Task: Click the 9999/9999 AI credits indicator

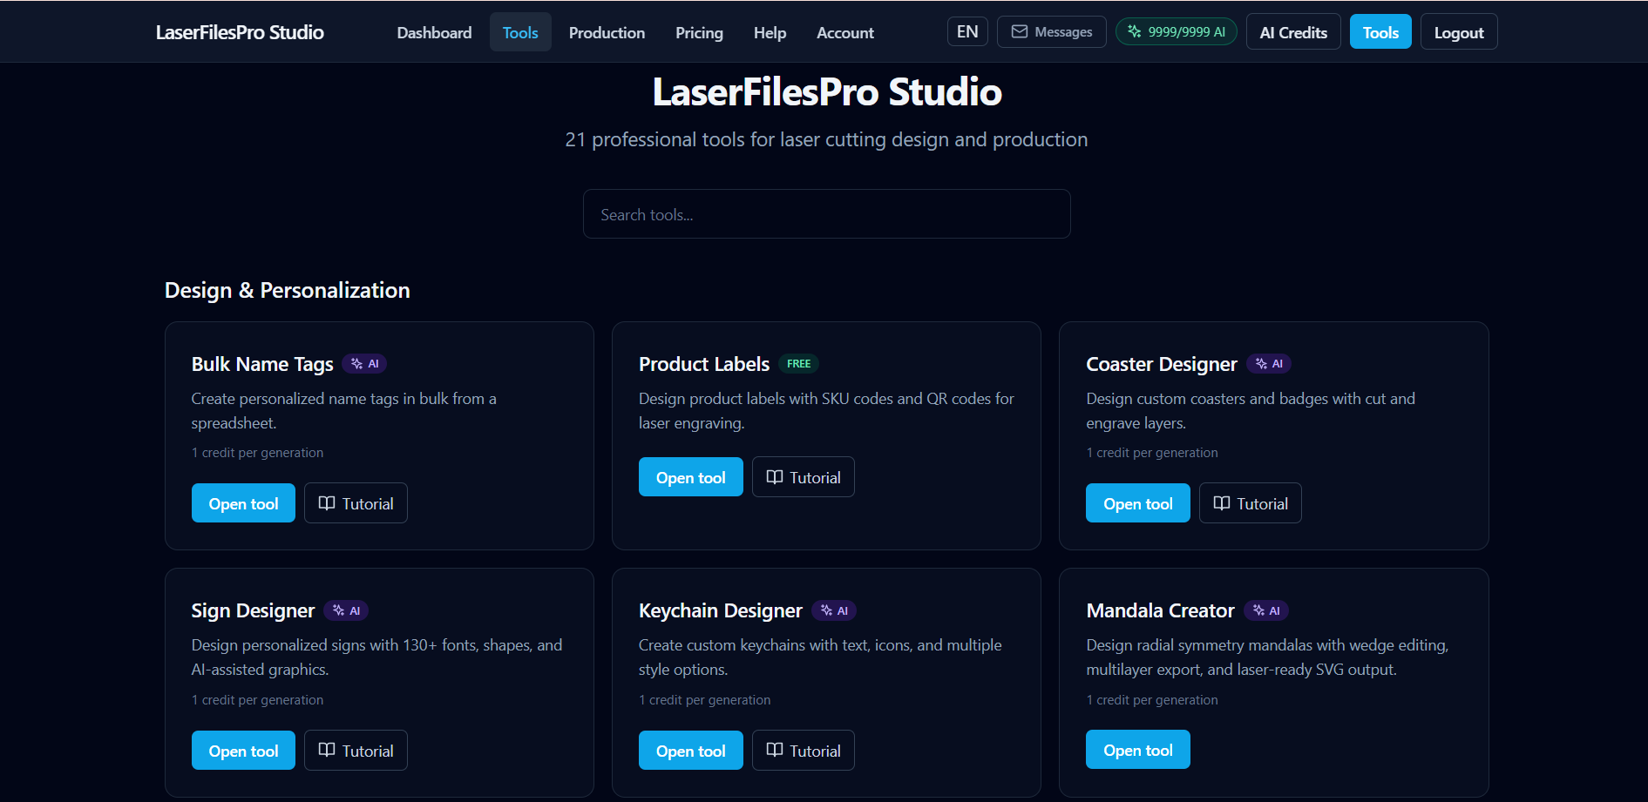Action: coord(1176,31)
